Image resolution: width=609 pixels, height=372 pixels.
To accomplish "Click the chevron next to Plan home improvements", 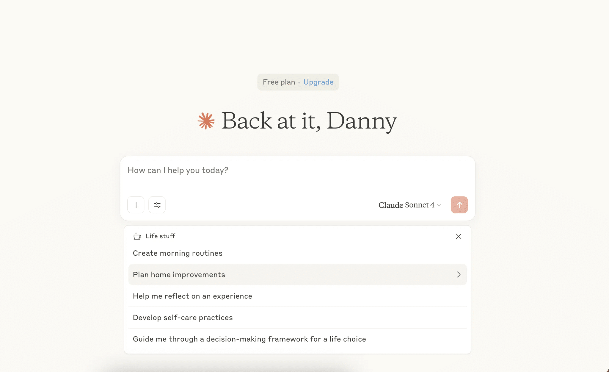I will click(458, 274).
